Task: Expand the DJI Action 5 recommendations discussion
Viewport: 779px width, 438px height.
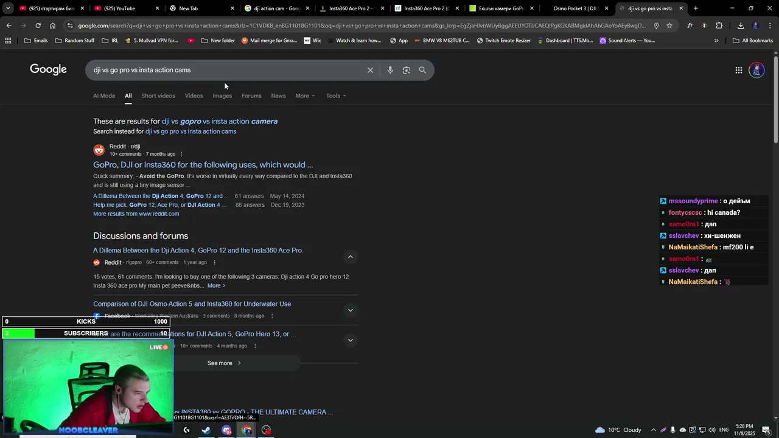Action: click(x=350, y=340)
